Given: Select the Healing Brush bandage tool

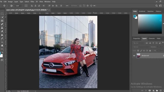Looking at the screenshot, I should (2, 24).
